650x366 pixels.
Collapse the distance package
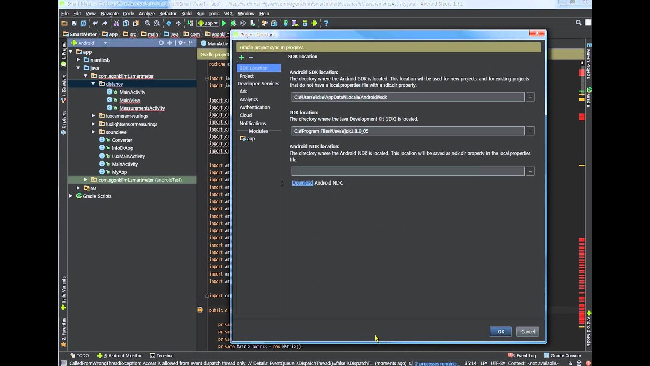point(93,84)
